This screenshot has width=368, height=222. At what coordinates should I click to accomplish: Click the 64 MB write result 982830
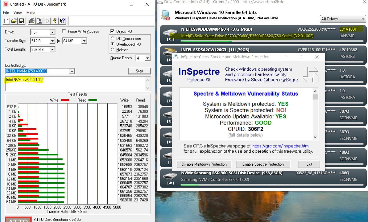tap(126, 200)
